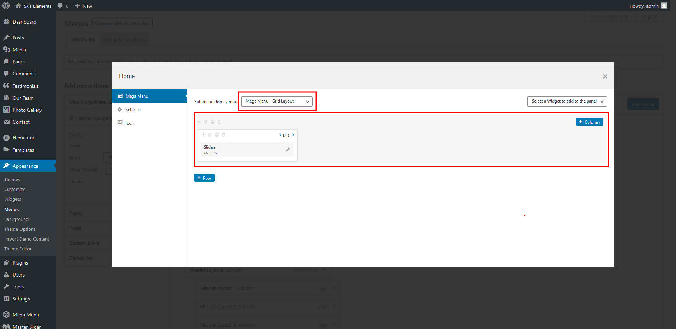
Task: Click the row reorder arrows icon
Action: 199,122
